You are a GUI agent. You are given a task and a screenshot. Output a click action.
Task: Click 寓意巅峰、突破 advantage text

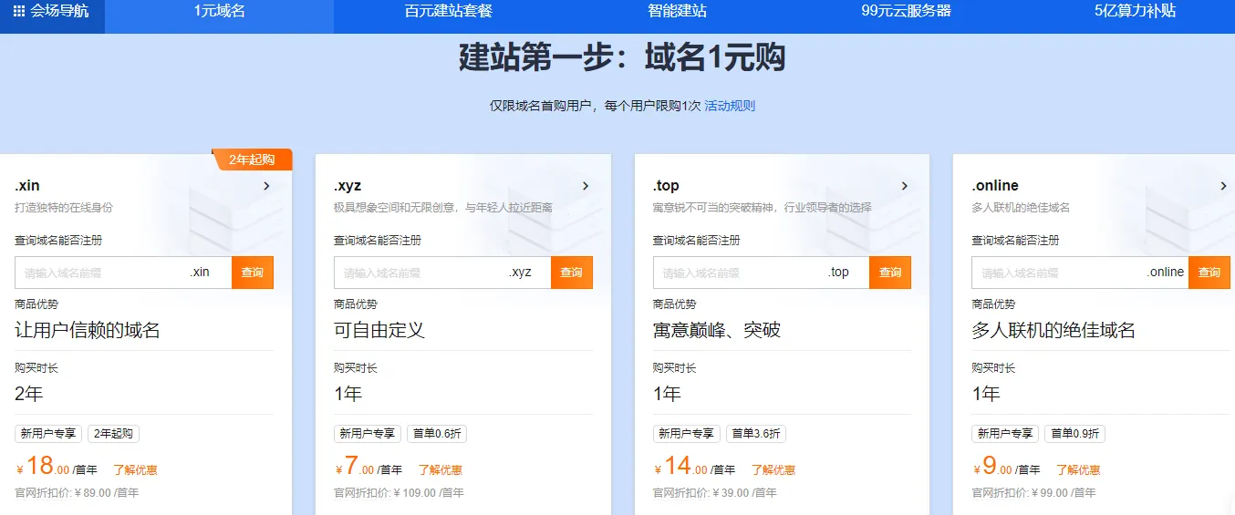click(717, 330)
